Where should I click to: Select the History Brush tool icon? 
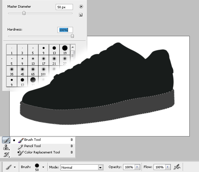(6, 154)
